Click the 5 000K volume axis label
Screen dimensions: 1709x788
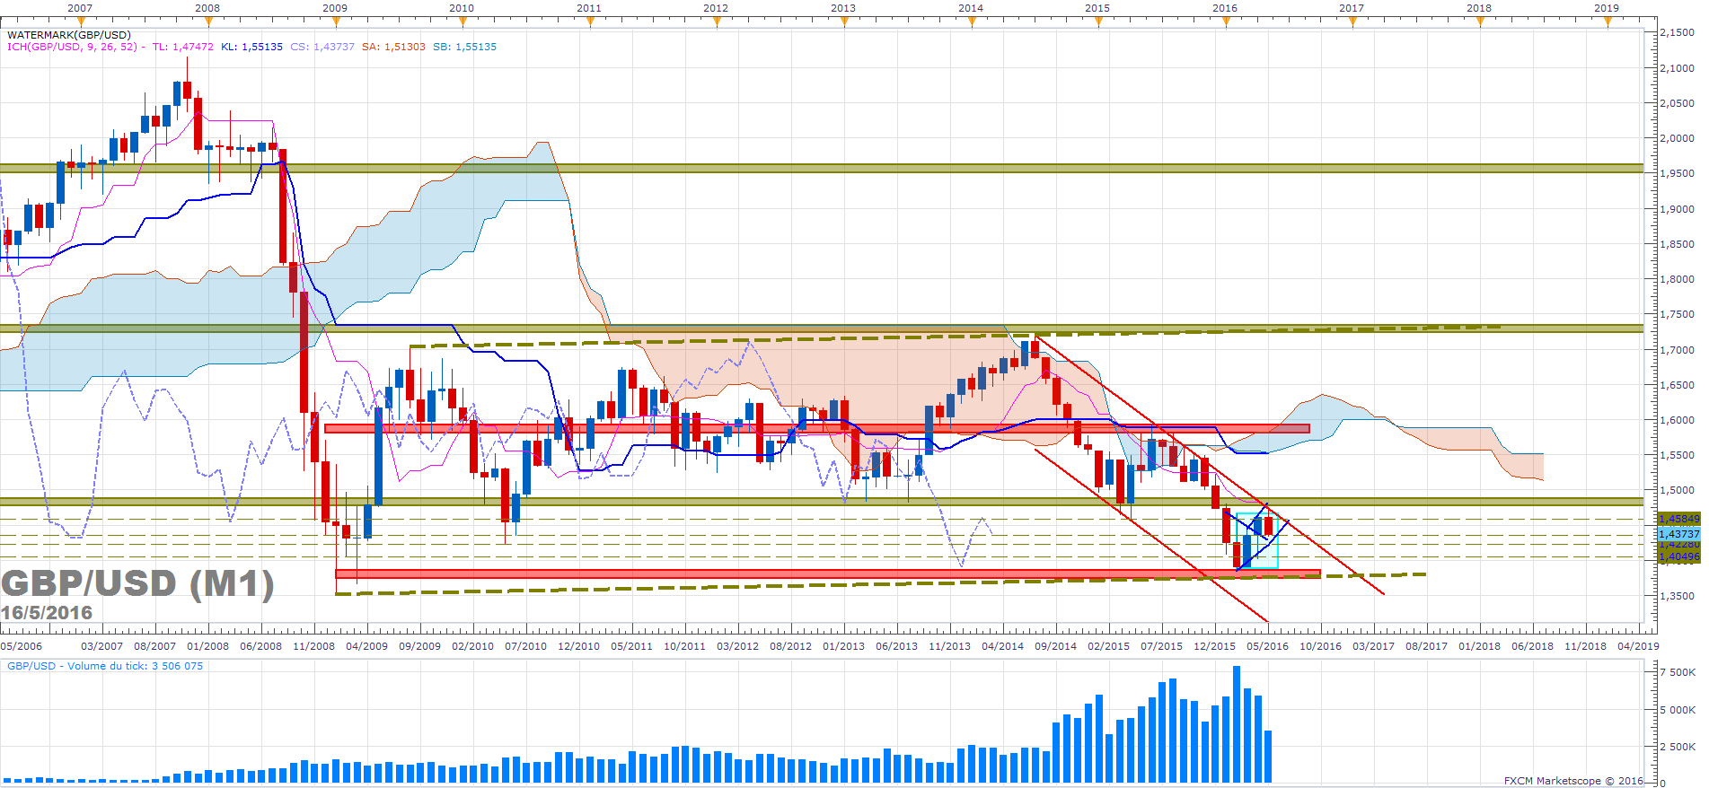tap(1678, 710)
